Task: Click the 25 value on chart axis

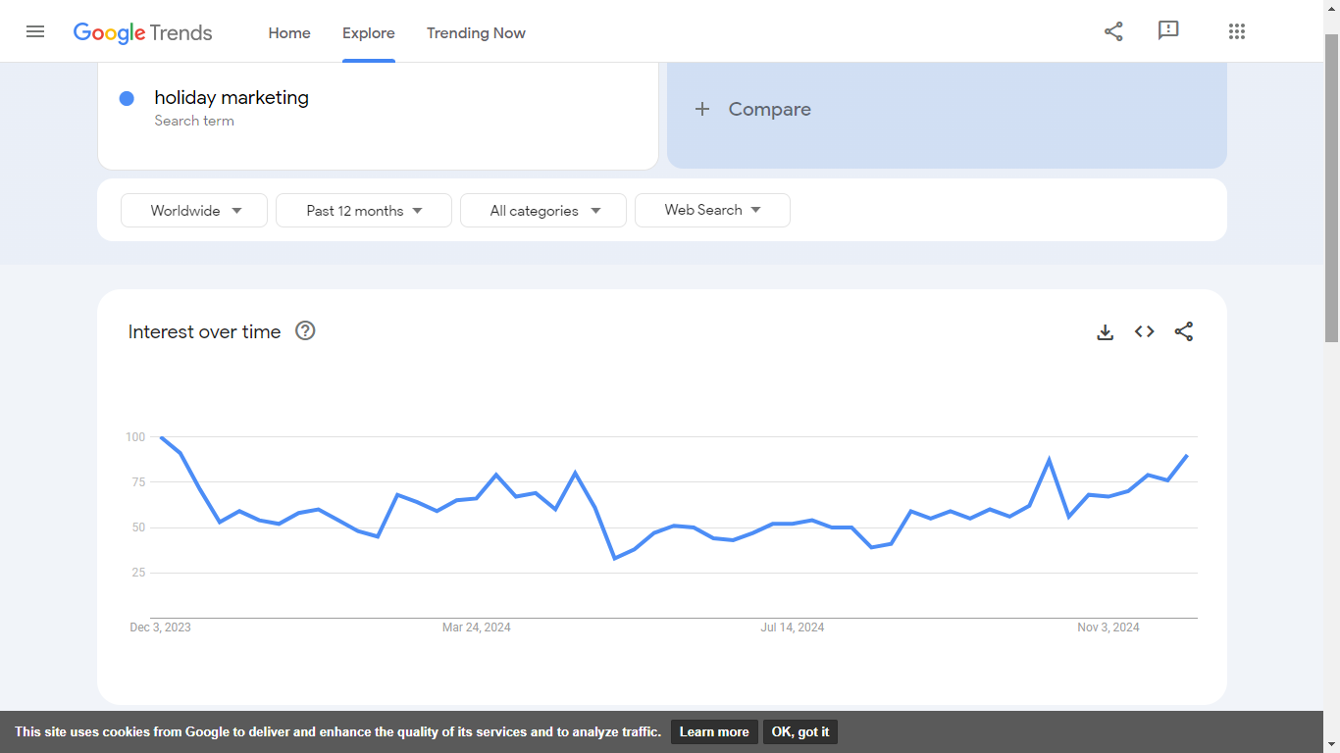Action: click(x=138, y=573)
